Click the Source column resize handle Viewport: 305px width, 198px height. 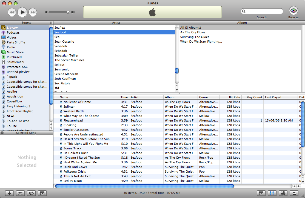coord(51,23)
